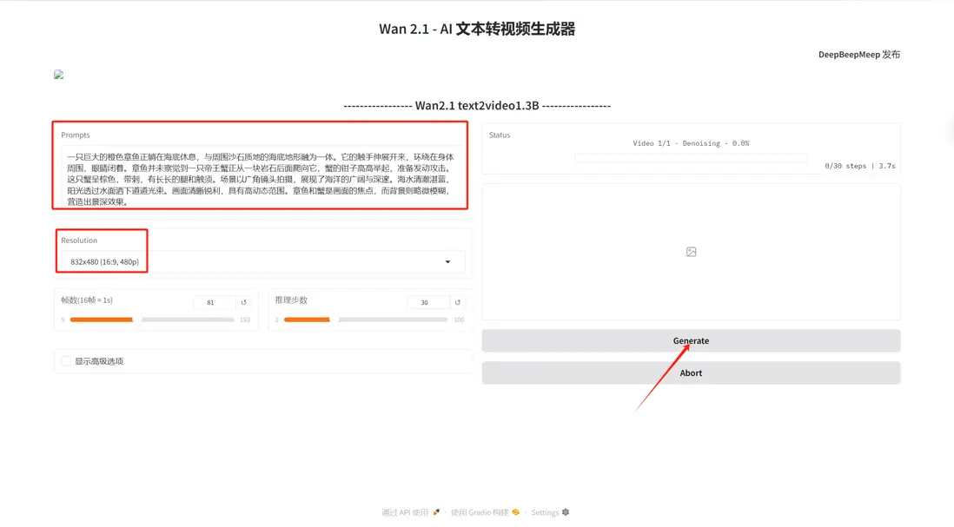Open the 通过 API 使用 link
Image resolution: width=954 pixels, height=527 pixels.
point(405,512)
